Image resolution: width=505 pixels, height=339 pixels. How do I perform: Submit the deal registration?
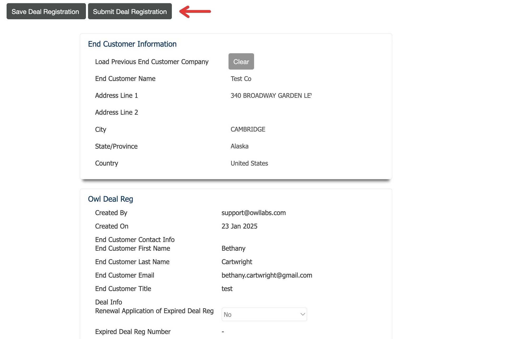point(130,11)
